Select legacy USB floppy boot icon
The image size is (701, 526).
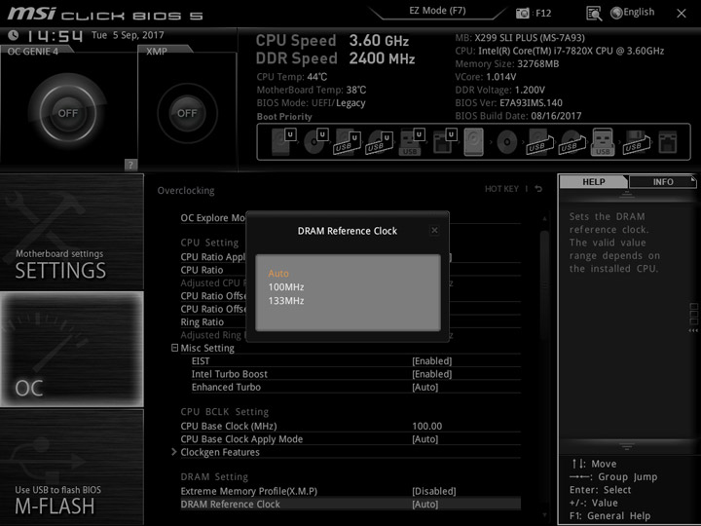636,142
